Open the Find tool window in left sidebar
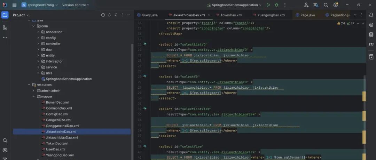This screenshot has width=376, height=160. 5,141
